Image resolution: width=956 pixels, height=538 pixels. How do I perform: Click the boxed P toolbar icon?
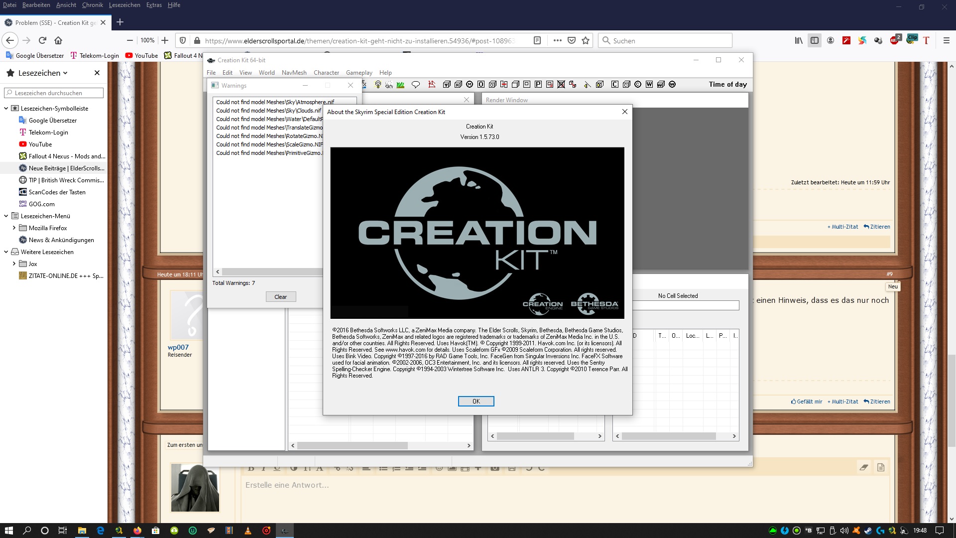(x=538, y=85)
